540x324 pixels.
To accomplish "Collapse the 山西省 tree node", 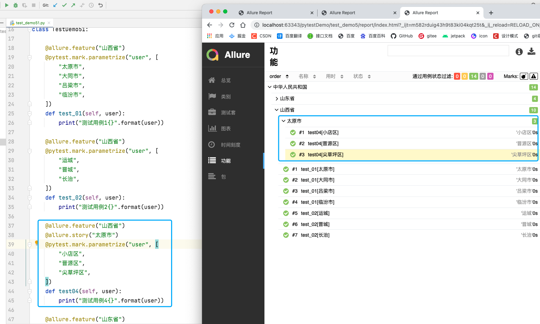I will tap(406, 110).
